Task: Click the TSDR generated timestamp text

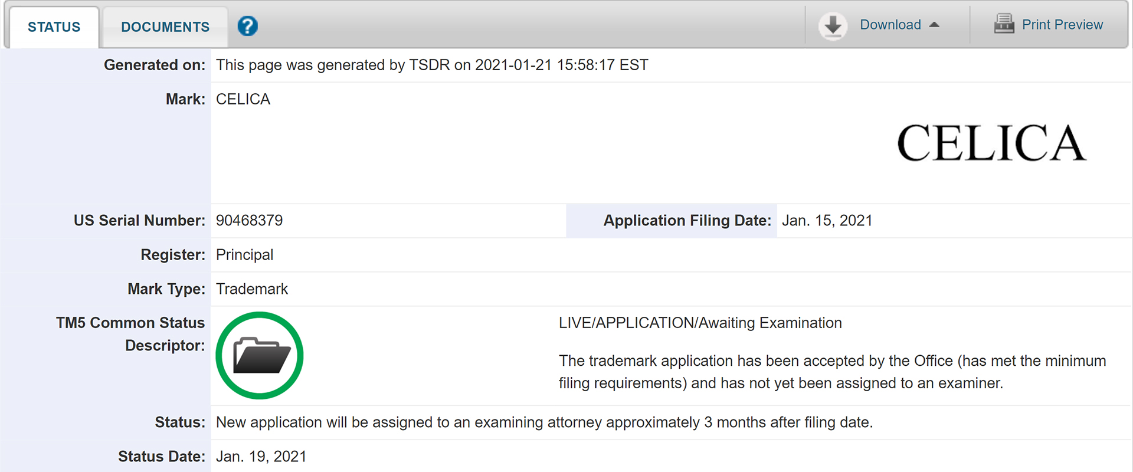Action: coord(432,65)
